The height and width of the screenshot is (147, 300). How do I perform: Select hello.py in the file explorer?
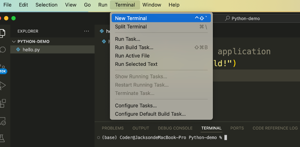coord(31,50)
